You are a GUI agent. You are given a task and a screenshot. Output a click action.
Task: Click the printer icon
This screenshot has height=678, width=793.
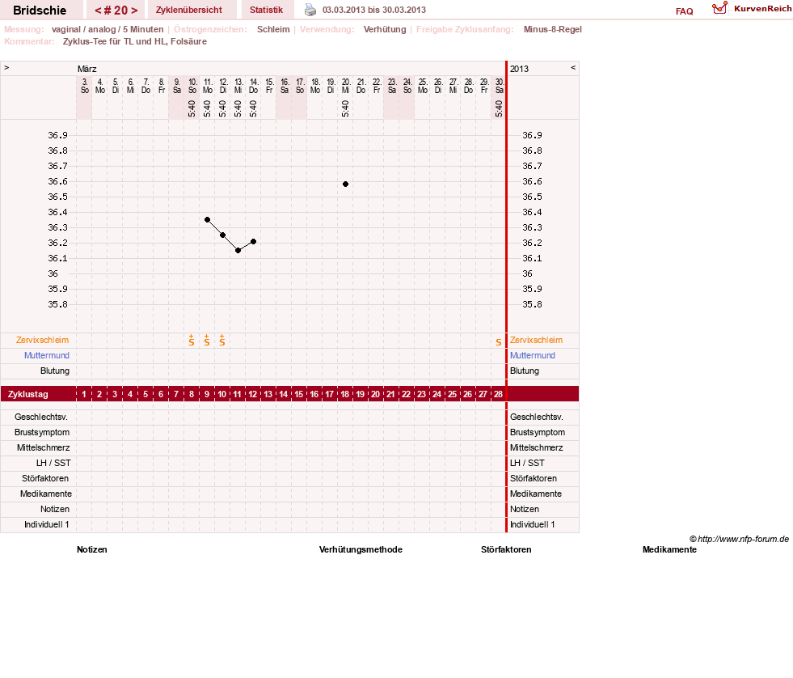click(310, 10)
